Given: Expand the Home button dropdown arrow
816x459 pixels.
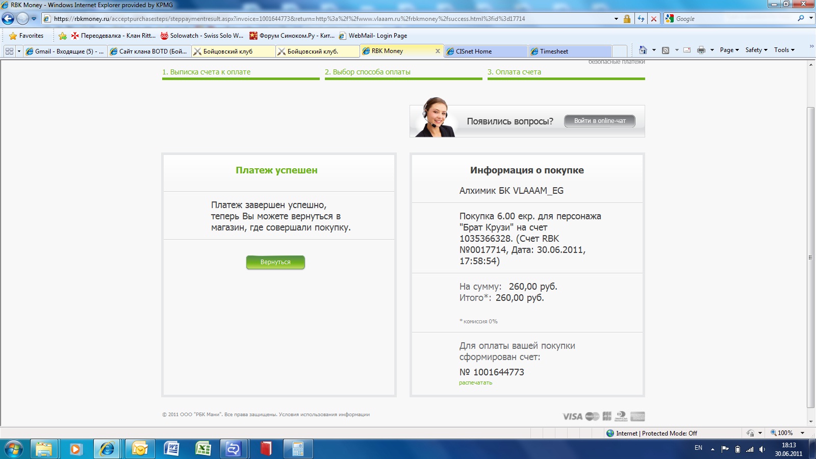Looking at the screenshot, I should point(654,50).
